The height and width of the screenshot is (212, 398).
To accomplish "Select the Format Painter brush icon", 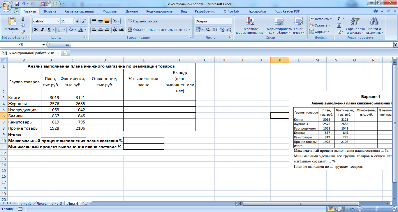I will click(23, 32).
